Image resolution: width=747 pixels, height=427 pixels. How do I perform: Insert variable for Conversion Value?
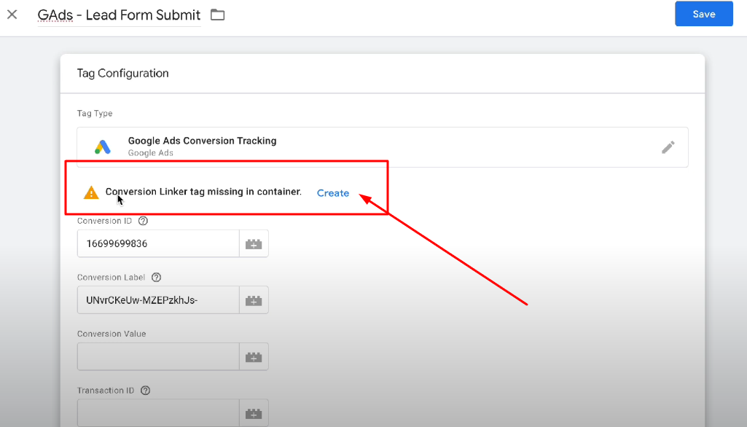tap(254, 357)
